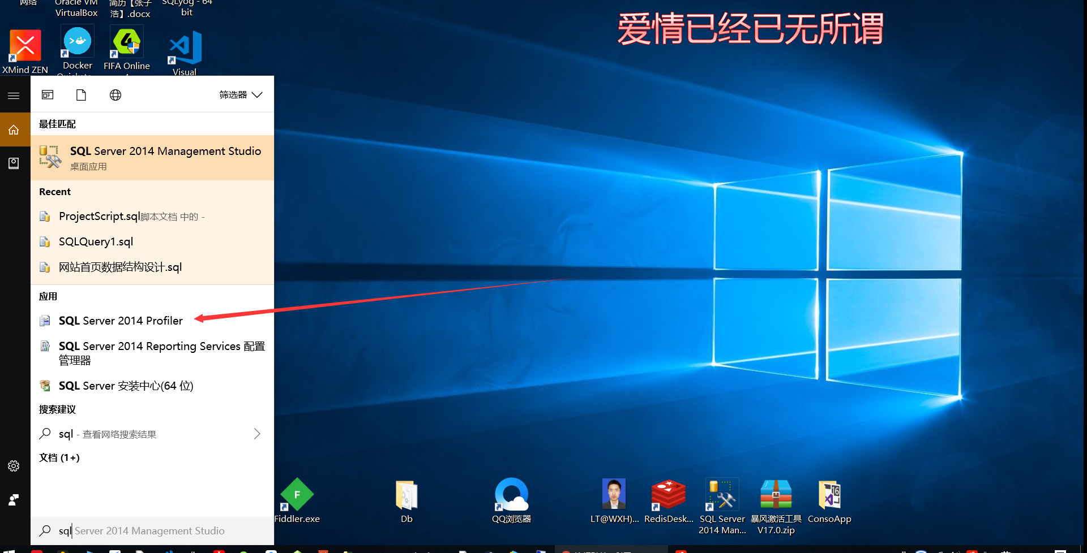The width and height of the screenshot is (1087, 553).
Task: Launch SQL Server 2014 Profiler
Action: (x=152, y=321)
